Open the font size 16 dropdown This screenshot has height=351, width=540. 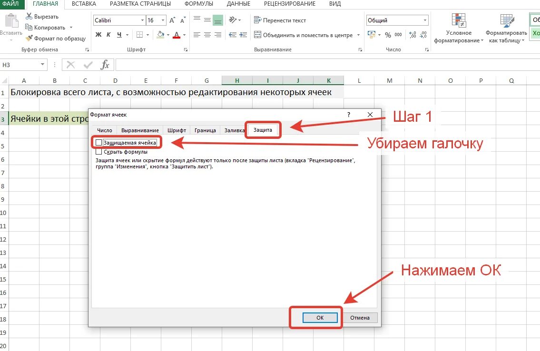point(163,20)
